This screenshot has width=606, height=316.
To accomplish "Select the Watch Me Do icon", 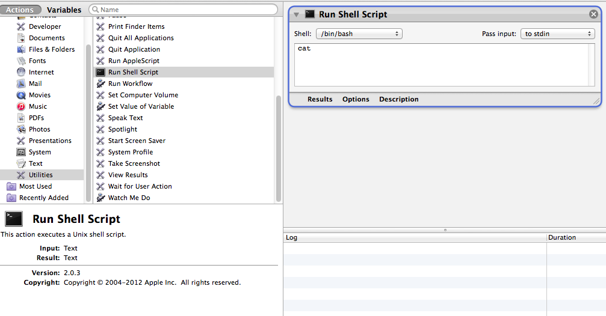I will click(x=100, y=198).
